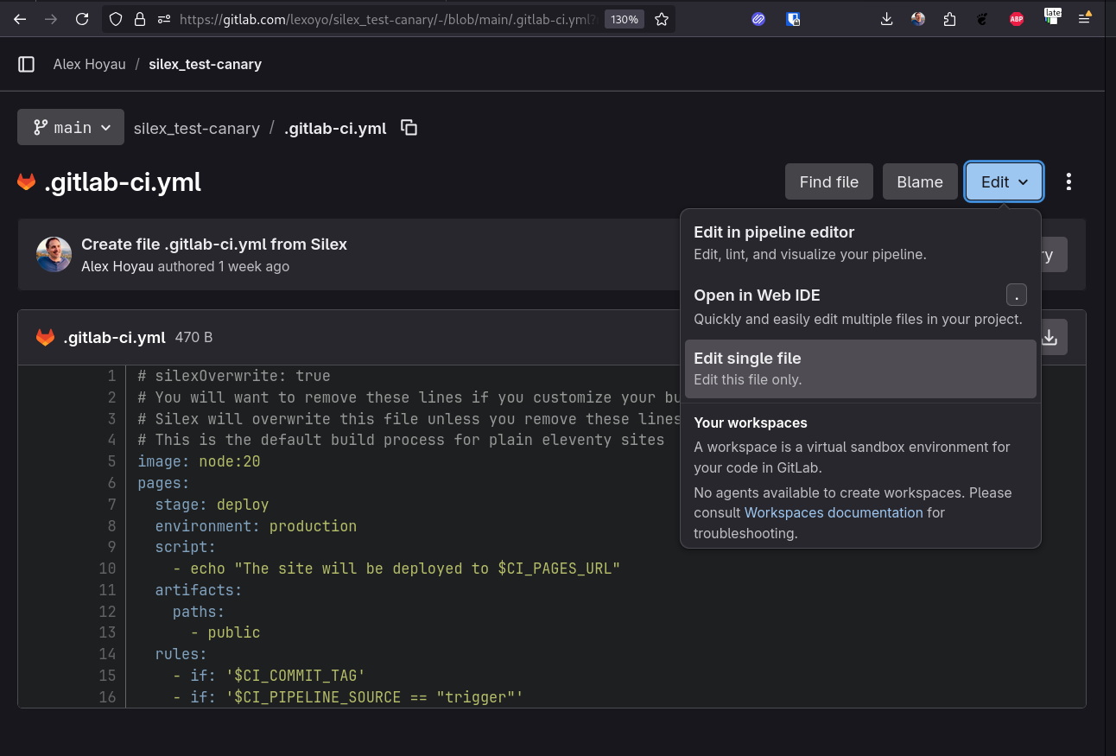The width and height of the screenshot is (1116, 756).
Task: Click the browser address bar
Action: coord(380,19)
